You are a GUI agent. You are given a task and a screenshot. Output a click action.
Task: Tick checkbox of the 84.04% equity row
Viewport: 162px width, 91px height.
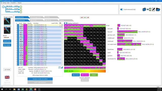point(17,51)
